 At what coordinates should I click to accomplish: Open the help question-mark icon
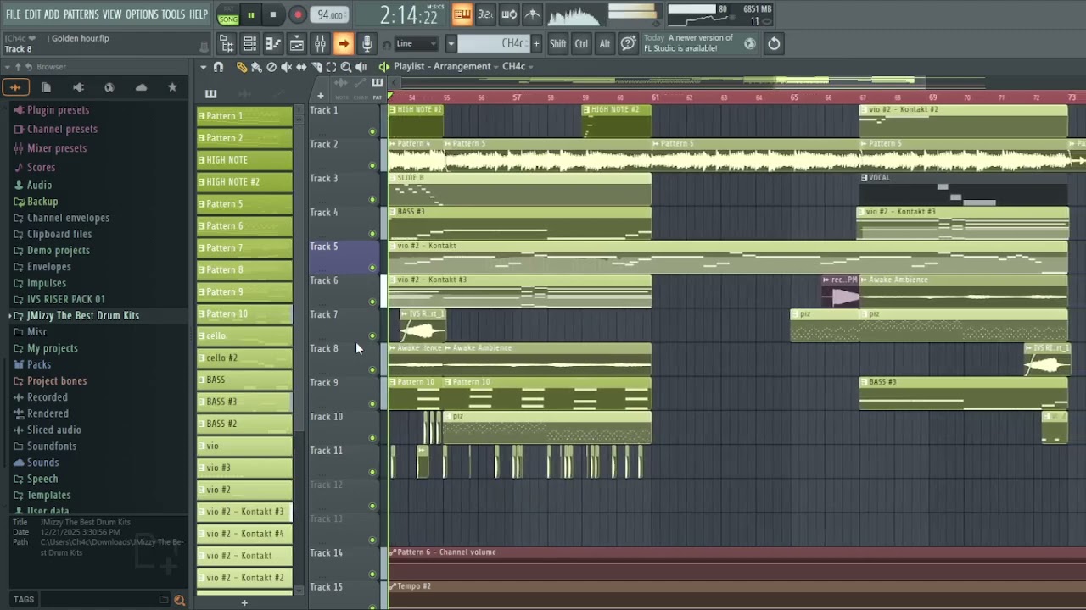(x=628, y=44)
